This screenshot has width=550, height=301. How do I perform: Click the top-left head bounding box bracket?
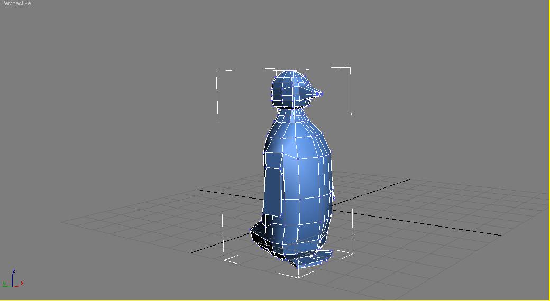(218, 73)
